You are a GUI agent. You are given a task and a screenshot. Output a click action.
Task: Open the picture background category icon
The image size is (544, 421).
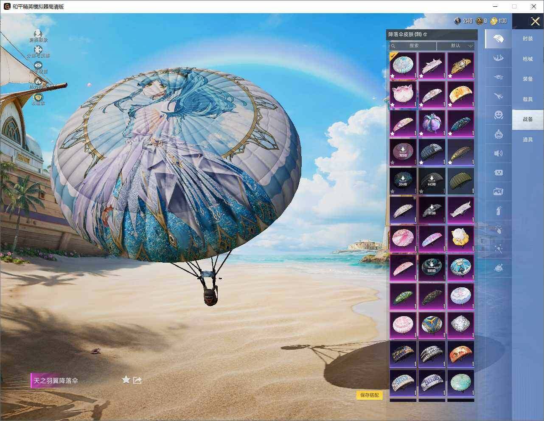(x=499, y=191)
